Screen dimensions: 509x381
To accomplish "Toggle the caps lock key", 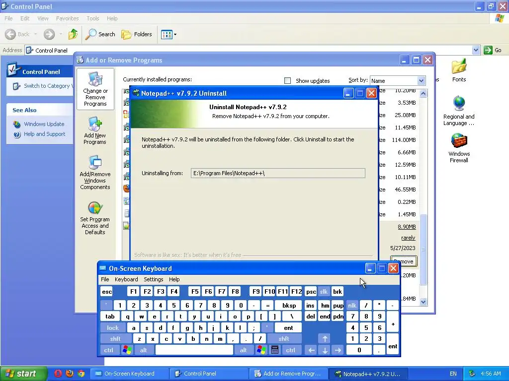I will [113, 328].
